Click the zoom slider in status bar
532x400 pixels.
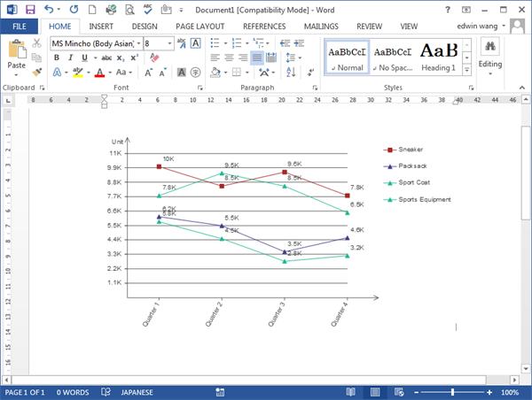[452, 392]
